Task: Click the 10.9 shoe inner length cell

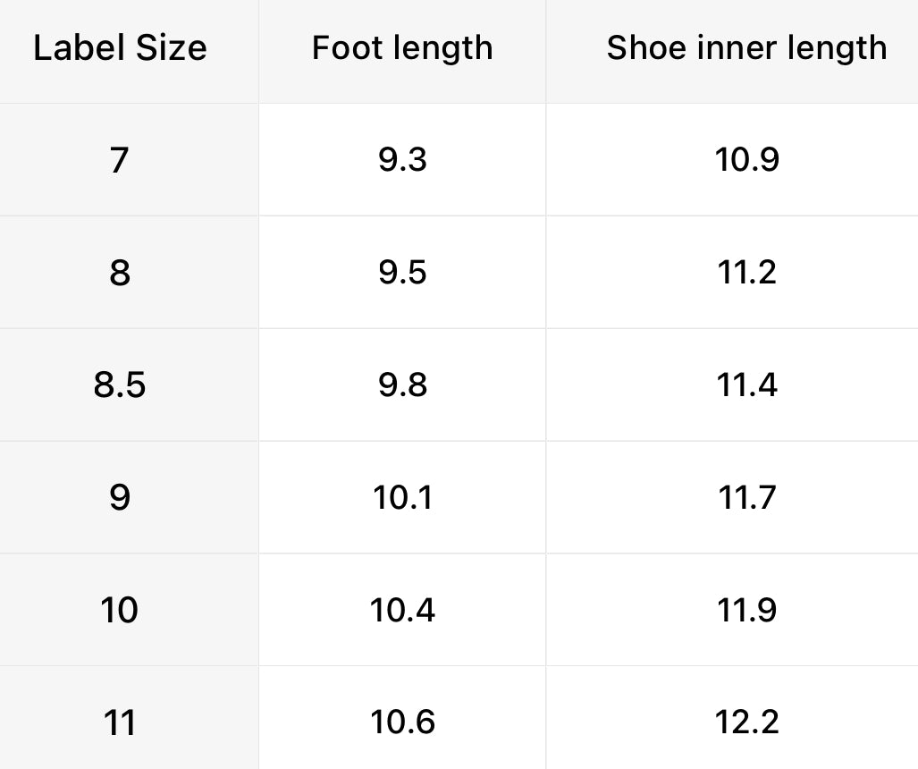Action: (746, 160)
